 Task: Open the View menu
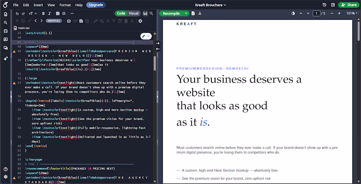point(51,5)
